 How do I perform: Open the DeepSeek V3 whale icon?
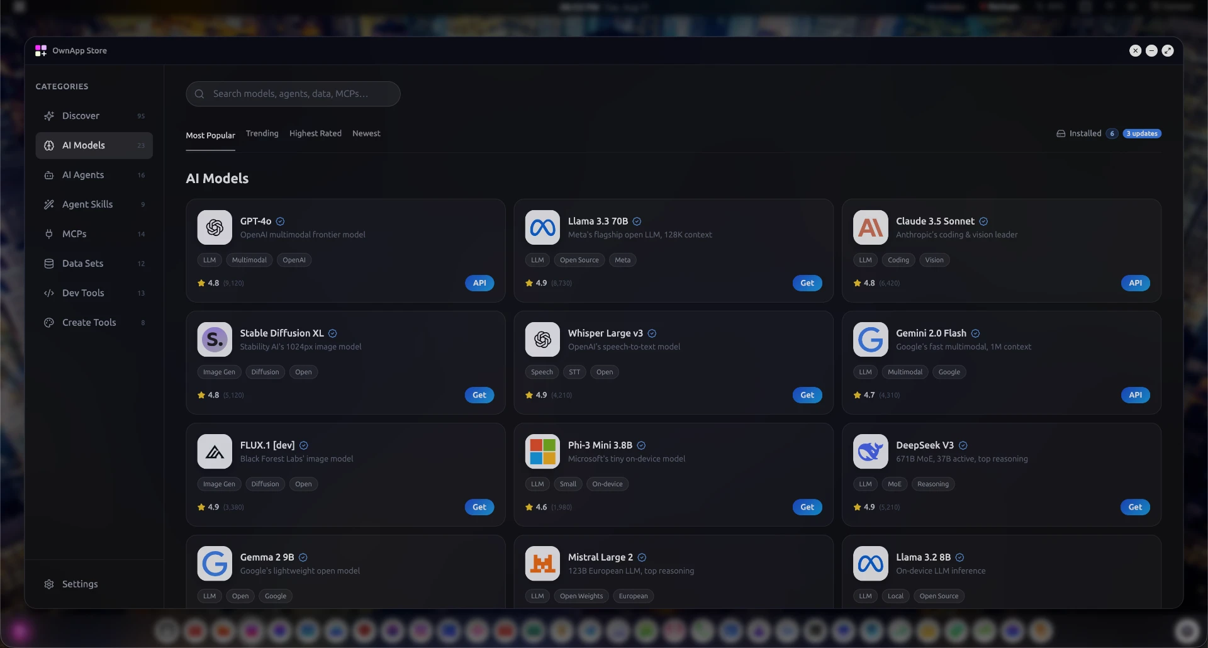tap(870, 451)
